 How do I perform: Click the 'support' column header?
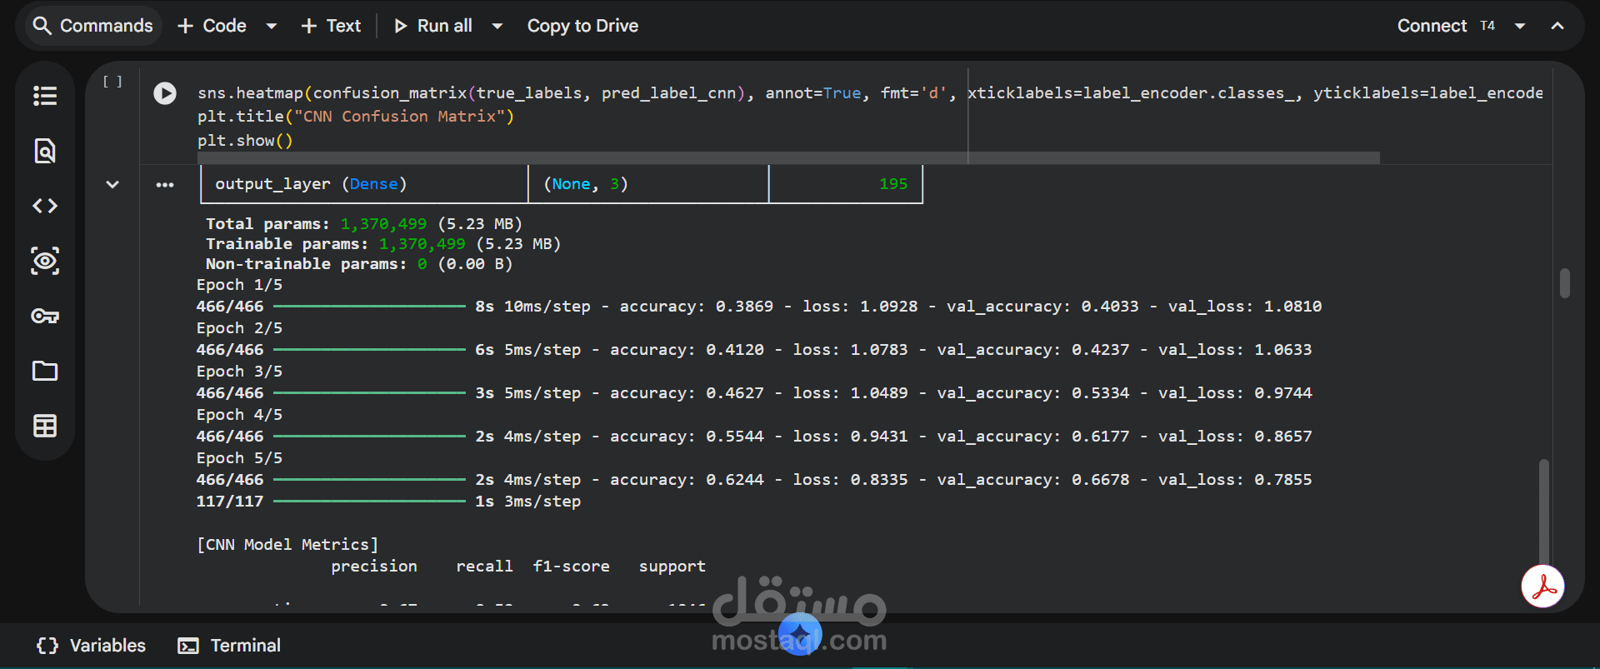click(672, 567)
